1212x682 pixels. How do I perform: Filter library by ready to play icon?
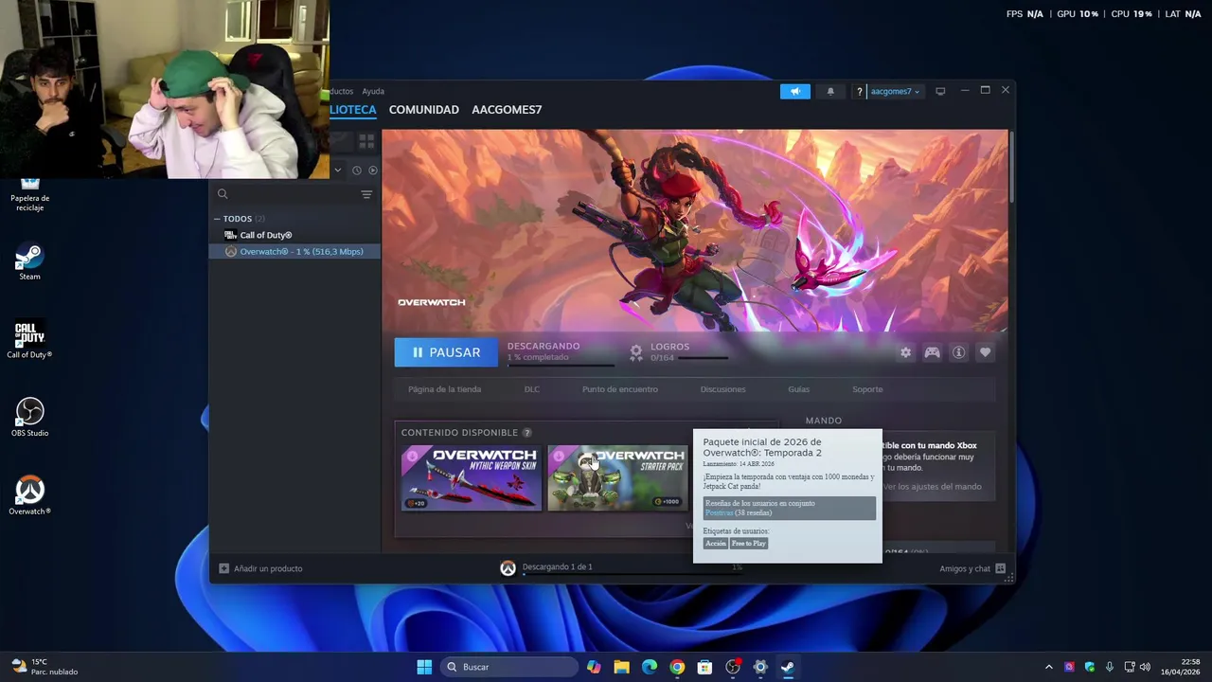coord(372,170)
